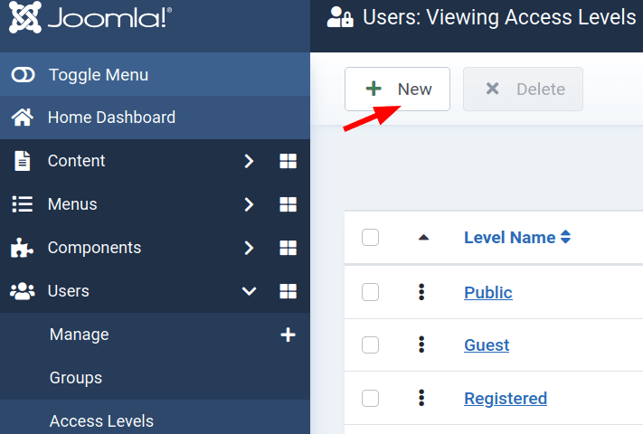Collapse the Users menu section
Viewport: 643px width, 434px height.
click(250, 291)
